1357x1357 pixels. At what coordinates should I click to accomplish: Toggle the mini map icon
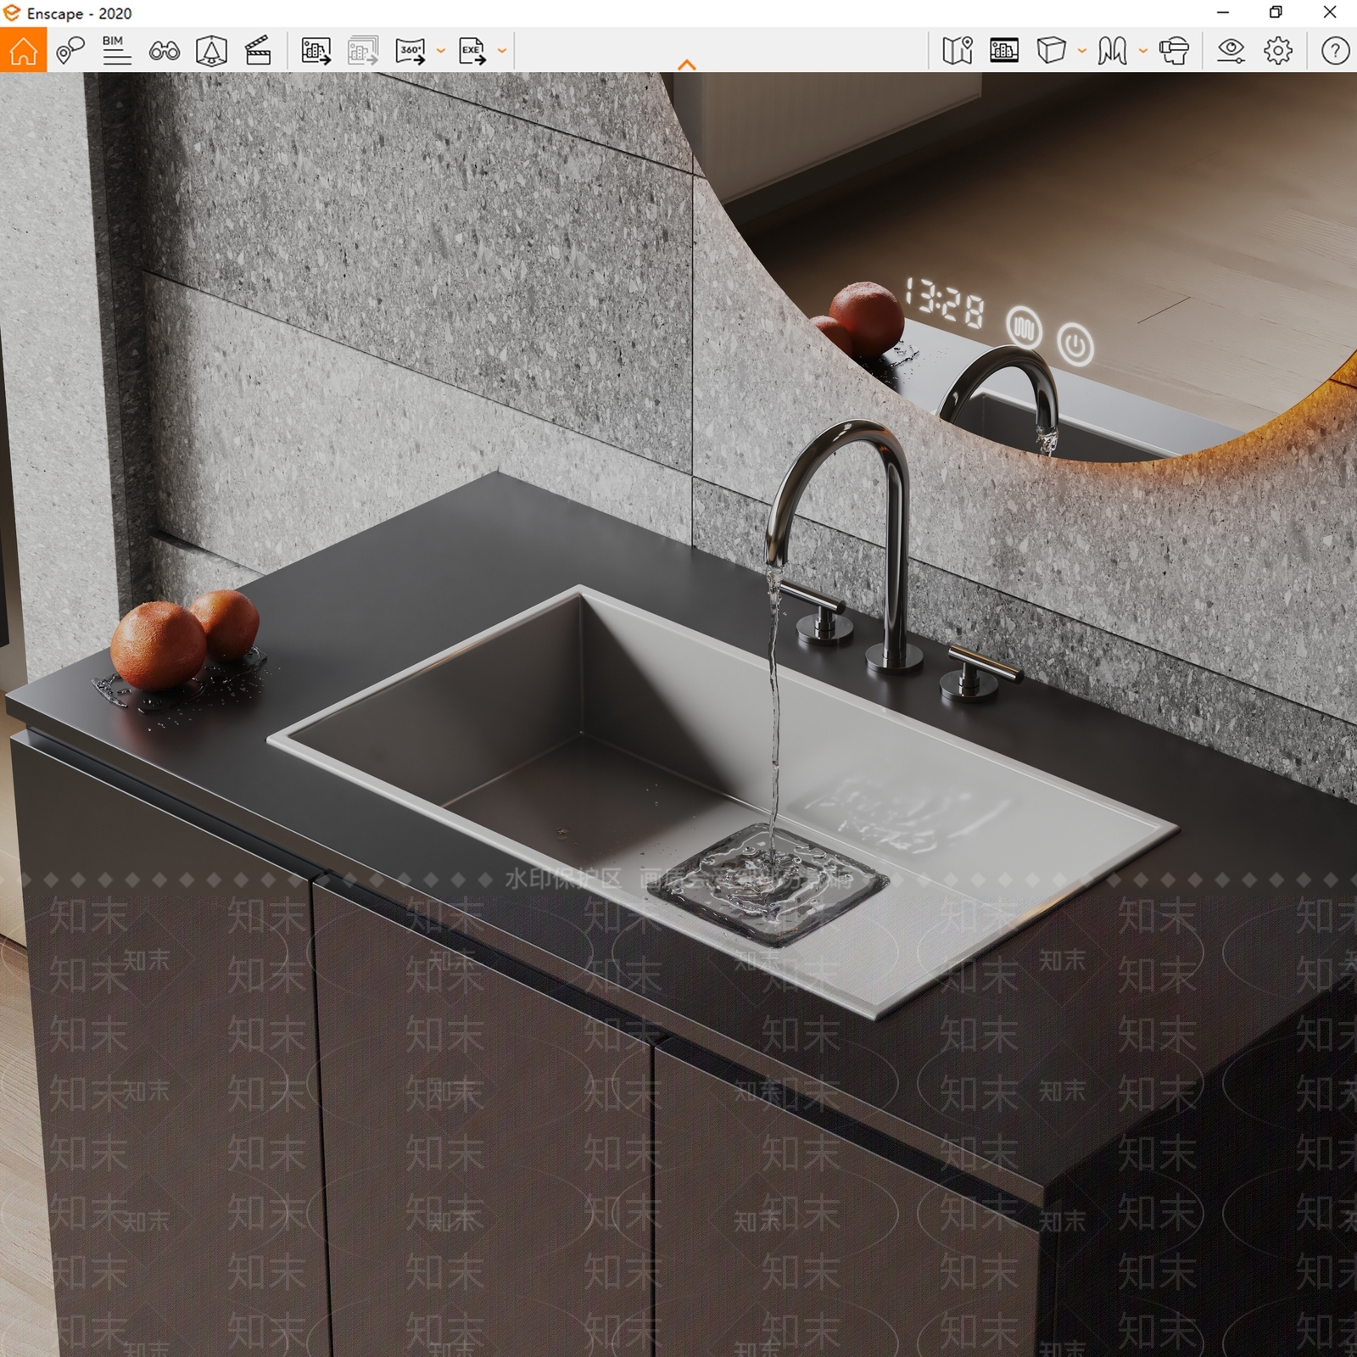[958, 51]
